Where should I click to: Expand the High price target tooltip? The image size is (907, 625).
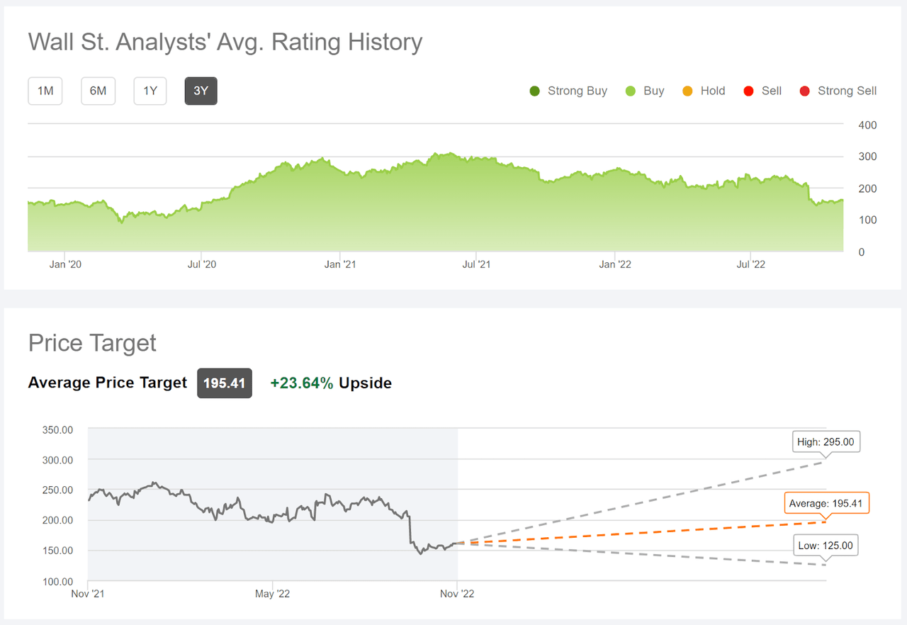tap(826, 441)
